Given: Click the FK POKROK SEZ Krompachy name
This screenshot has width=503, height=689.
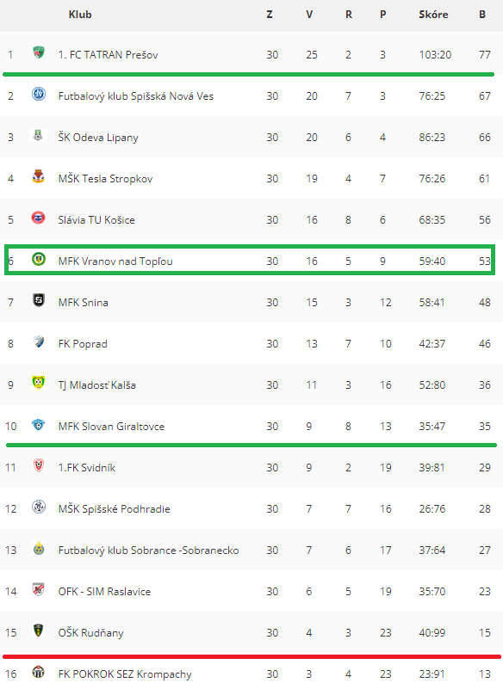Looking at the screenshot, I should (125, 674).
